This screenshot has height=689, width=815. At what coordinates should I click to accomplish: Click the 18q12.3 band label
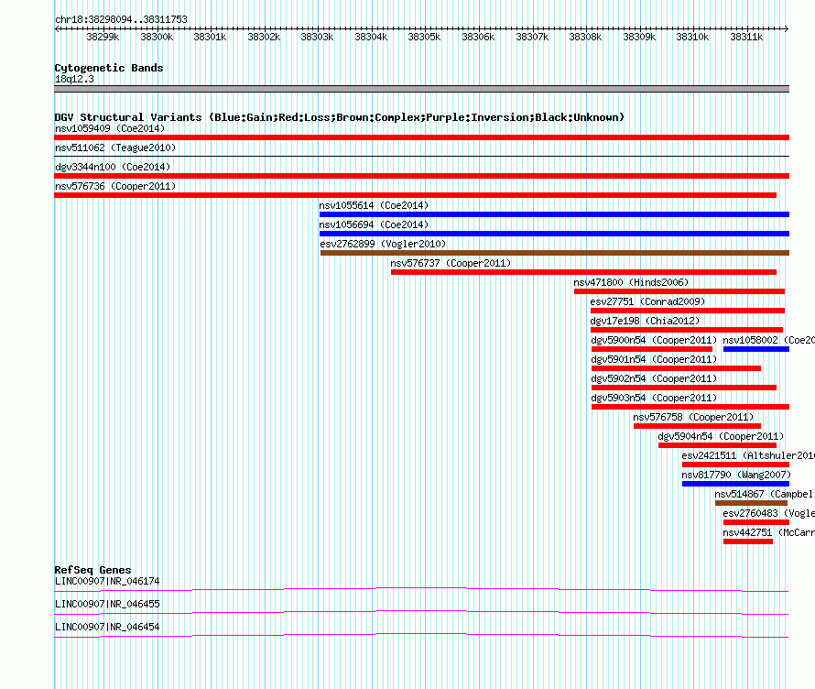tap(74, 79)
